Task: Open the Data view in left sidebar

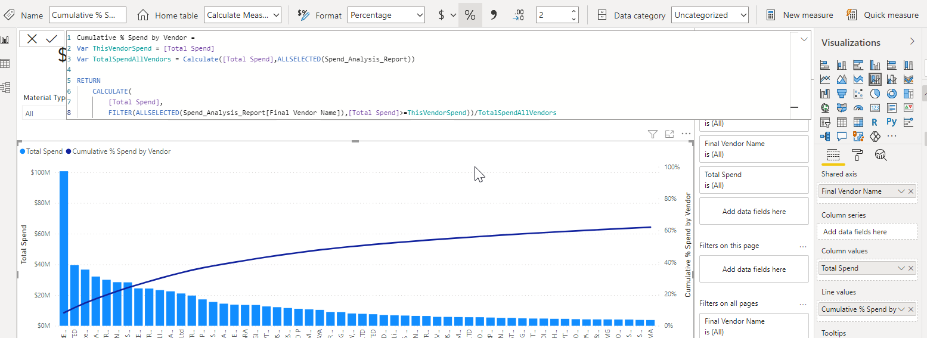Action: coord(5,64)
